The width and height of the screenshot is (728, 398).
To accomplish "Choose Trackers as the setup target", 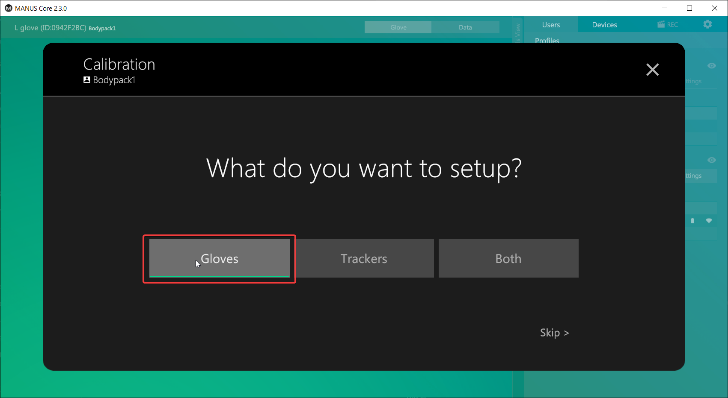I will click(x=364, y=258).
